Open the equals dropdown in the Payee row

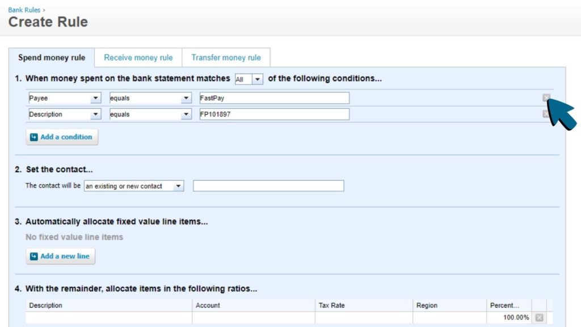(150, 98)
